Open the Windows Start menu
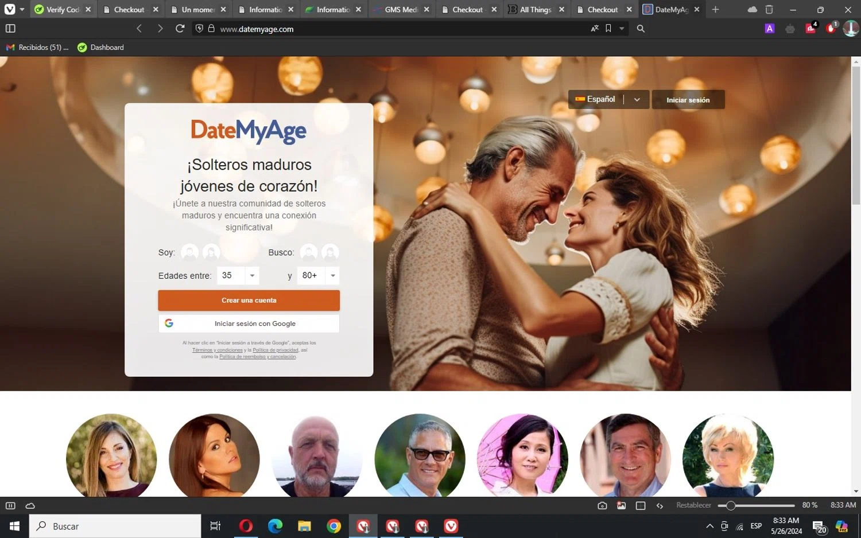The width and height of the screenshot is (861, 538). tap(14, 526)
